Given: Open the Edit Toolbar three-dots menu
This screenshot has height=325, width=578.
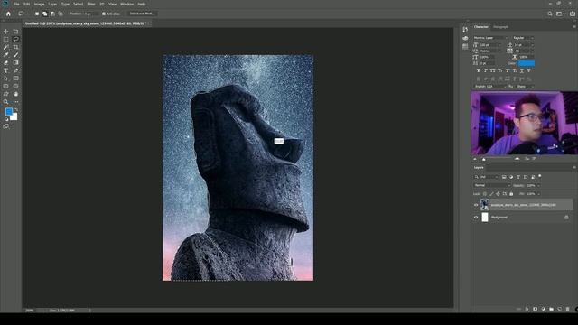Looking at the screenshot, I should 16,102.
